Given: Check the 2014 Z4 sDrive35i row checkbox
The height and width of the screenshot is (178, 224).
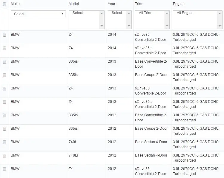Looking at the screenshot, I should point(4,35).
